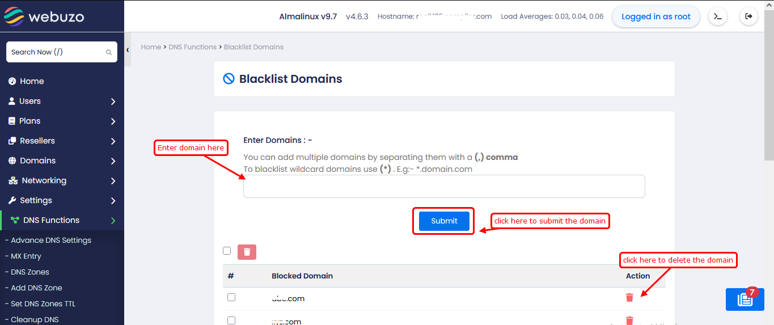Click the Webuzo logo
774x325 pixels.
[x=44, y=16]
